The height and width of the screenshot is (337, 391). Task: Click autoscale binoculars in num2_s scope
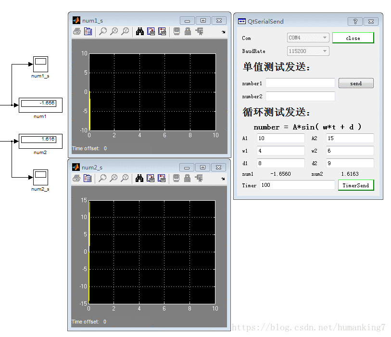coord(139,178)
